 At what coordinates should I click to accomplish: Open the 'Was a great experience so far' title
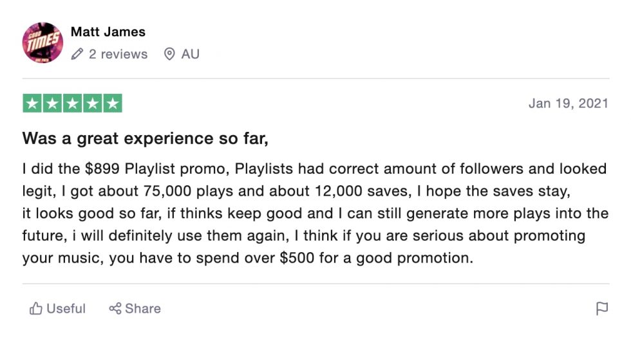[146, 138]
